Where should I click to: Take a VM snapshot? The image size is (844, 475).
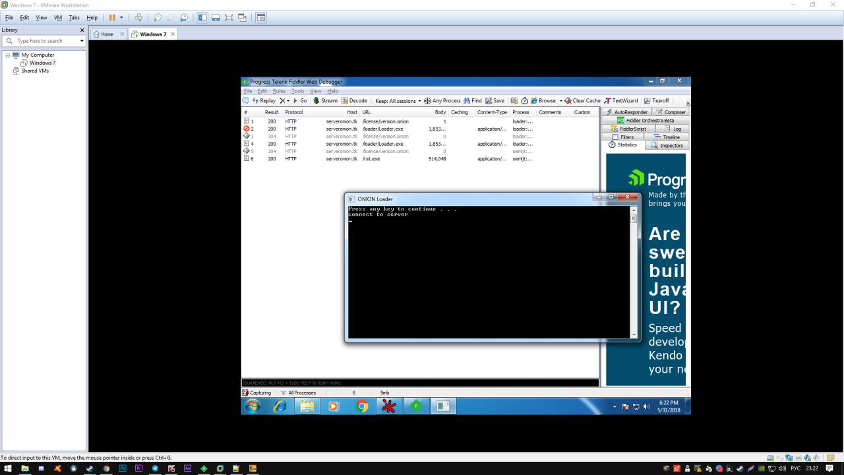[158, 18]
